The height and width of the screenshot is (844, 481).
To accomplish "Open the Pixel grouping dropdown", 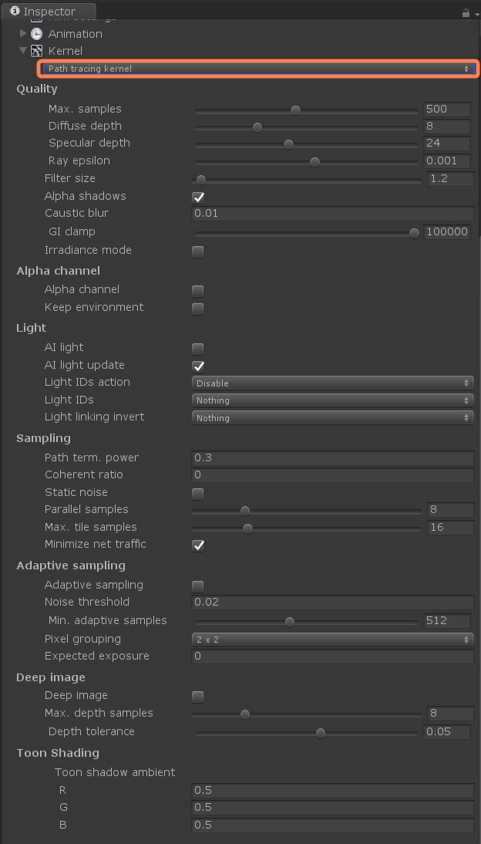I will click(332, 640).
